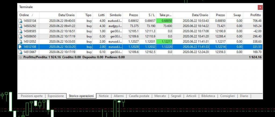Click the Terminale window title
This screenshot has height=117, width=275.
pos(26,7)
